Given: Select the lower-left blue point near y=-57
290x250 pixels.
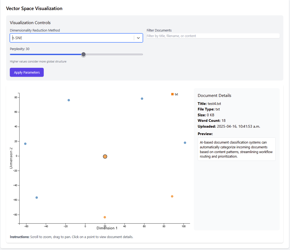Looking at the screenshot, I should pyautogui.click(x=37, y=198).
